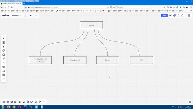Show more bookmarks chevron

191,11
